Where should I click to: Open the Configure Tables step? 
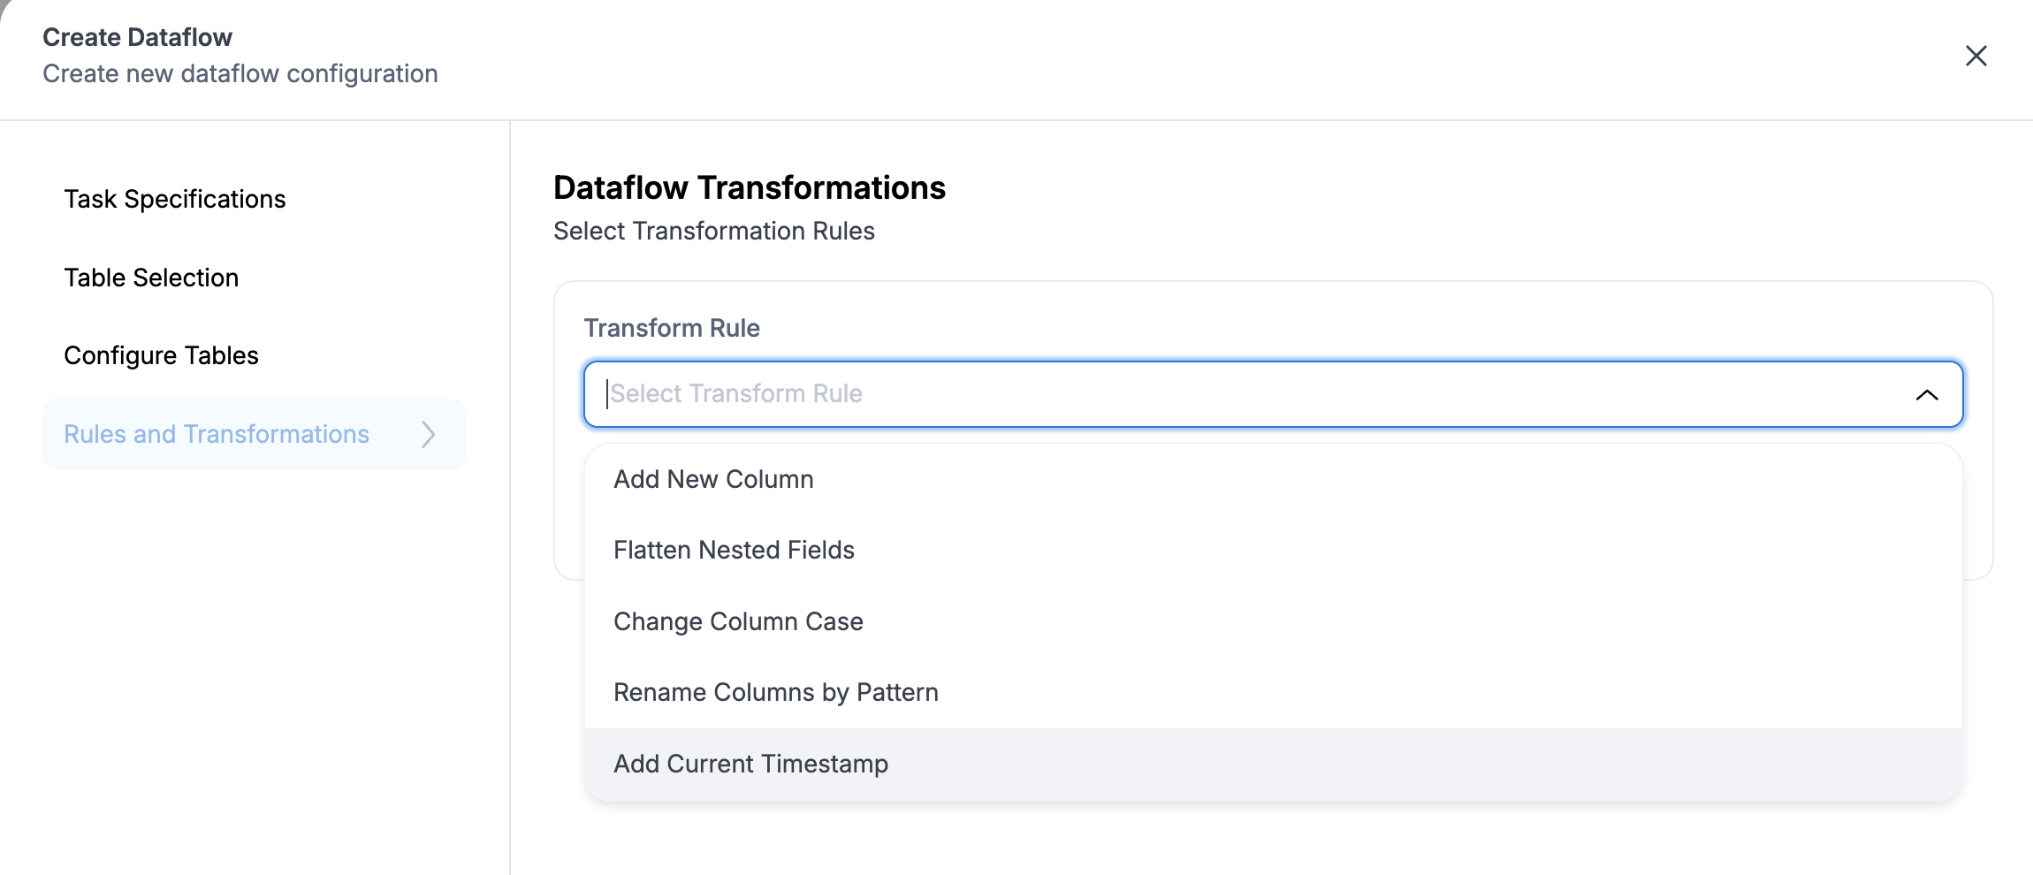pos(161,354)
